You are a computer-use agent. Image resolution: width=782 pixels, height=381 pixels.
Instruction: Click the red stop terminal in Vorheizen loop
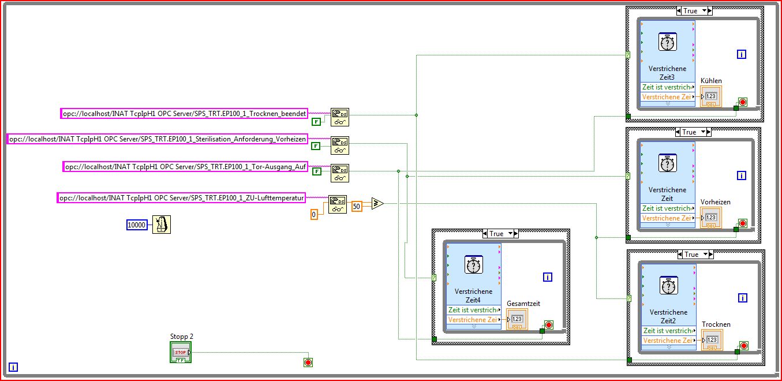click(742, 223)
